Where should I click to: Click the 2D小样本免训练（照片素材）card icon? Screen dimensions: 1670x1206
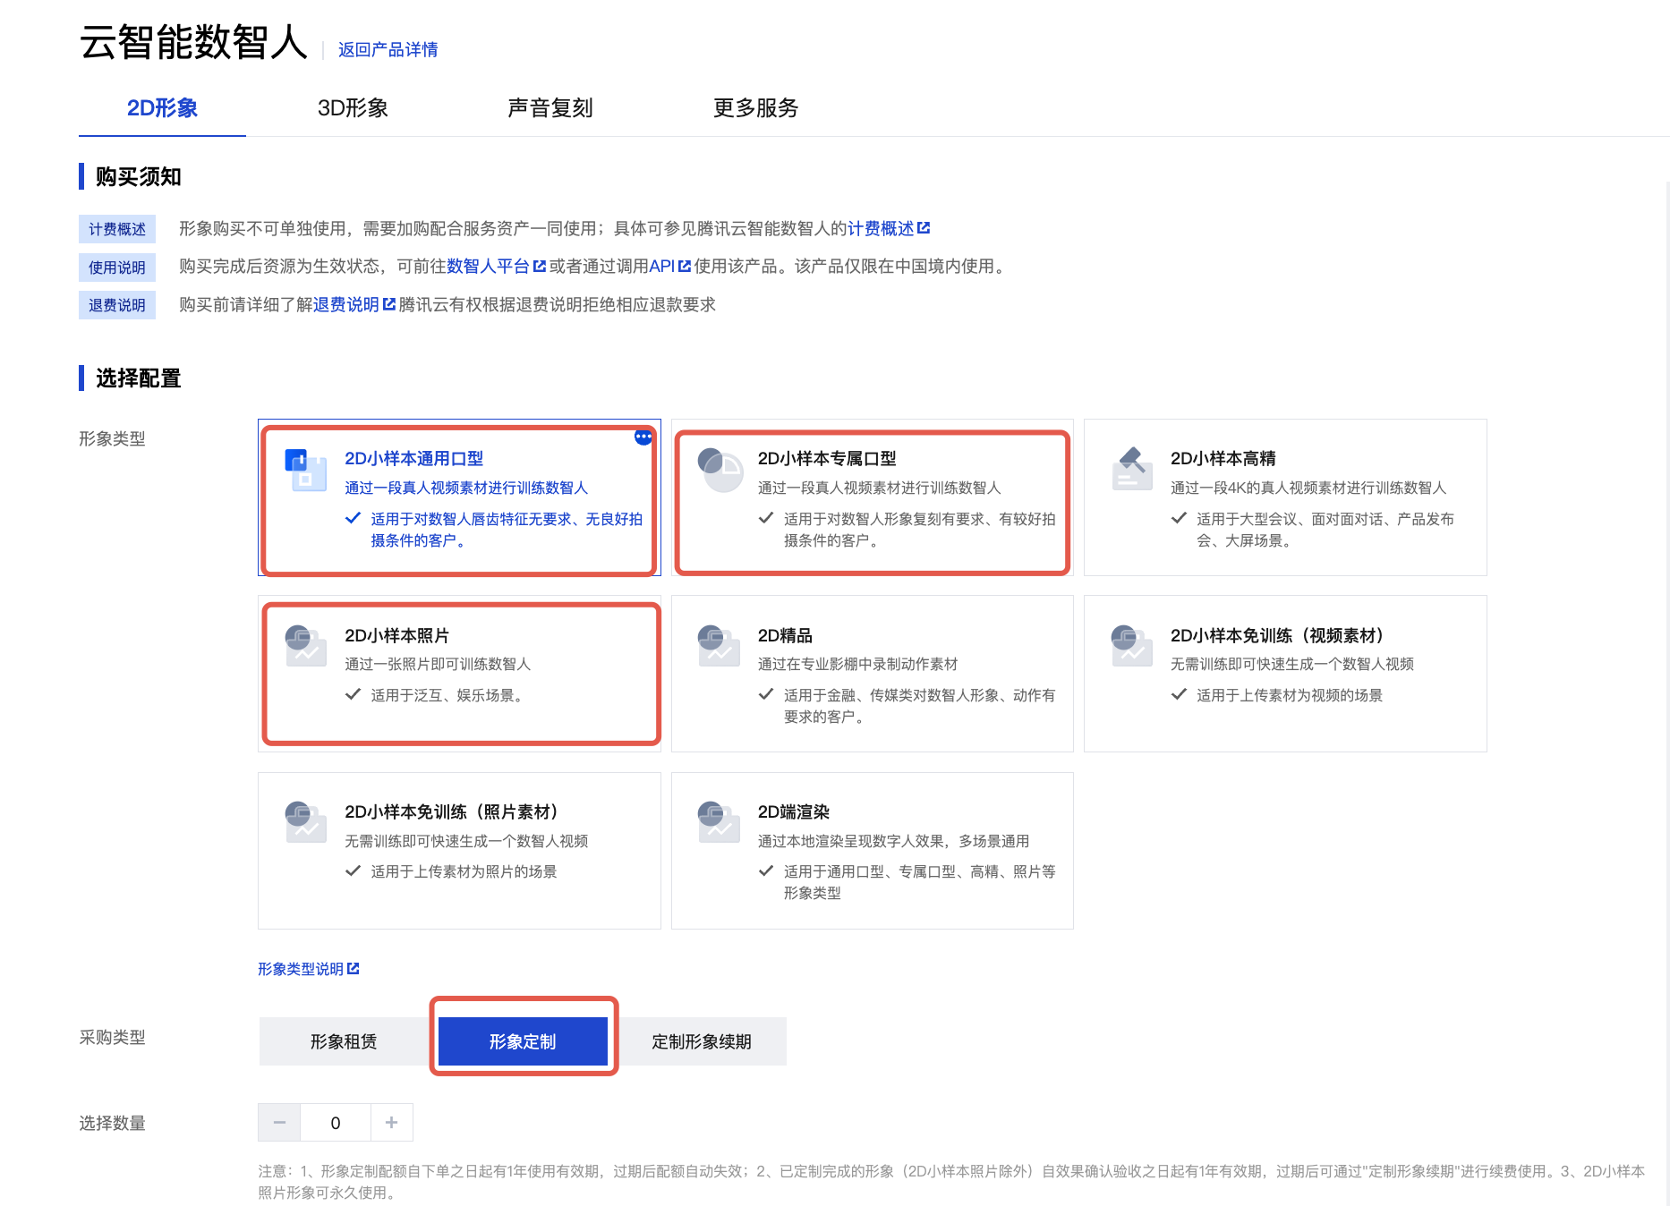pyautogui.click(x=306, y=822)
